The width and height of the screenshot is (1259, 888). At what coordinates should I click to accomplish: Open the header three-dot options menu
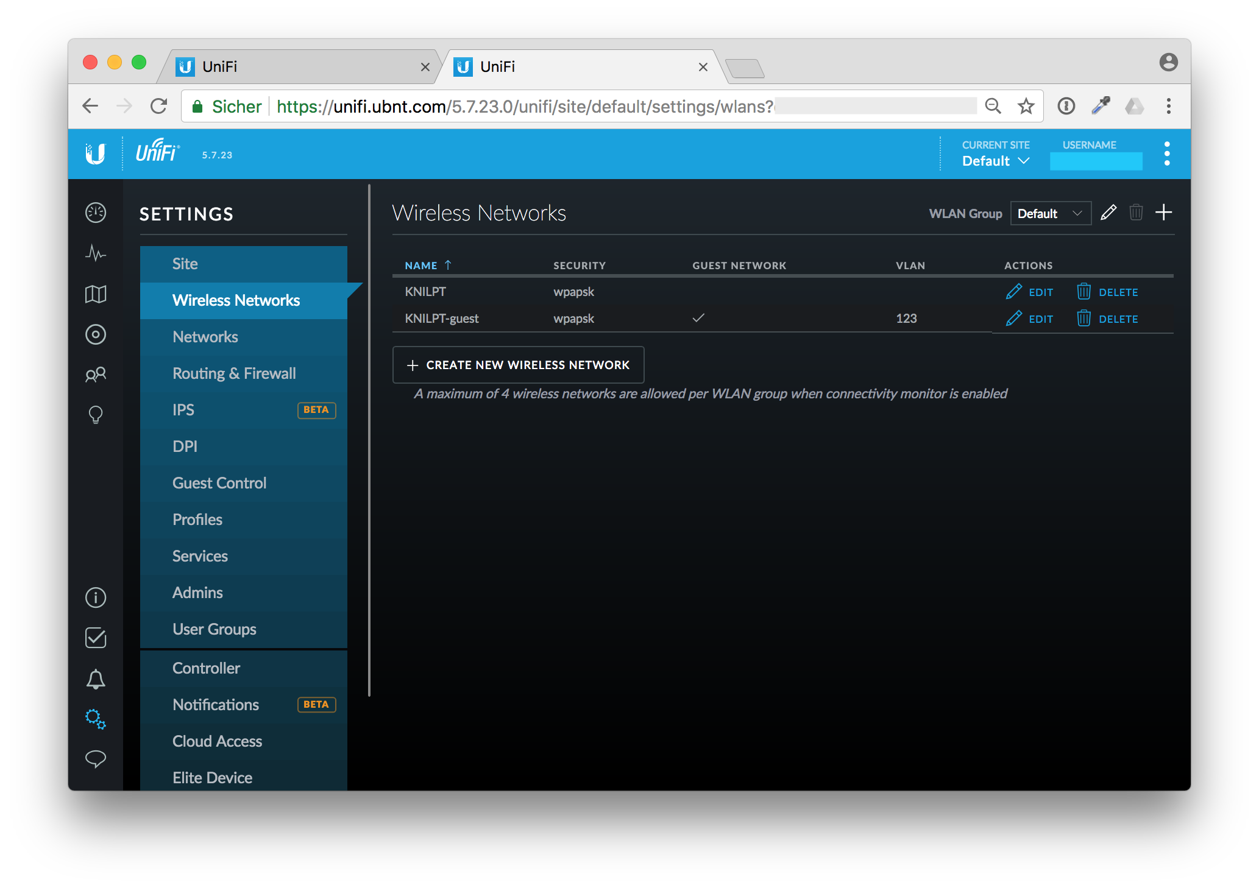point(1167,153)
